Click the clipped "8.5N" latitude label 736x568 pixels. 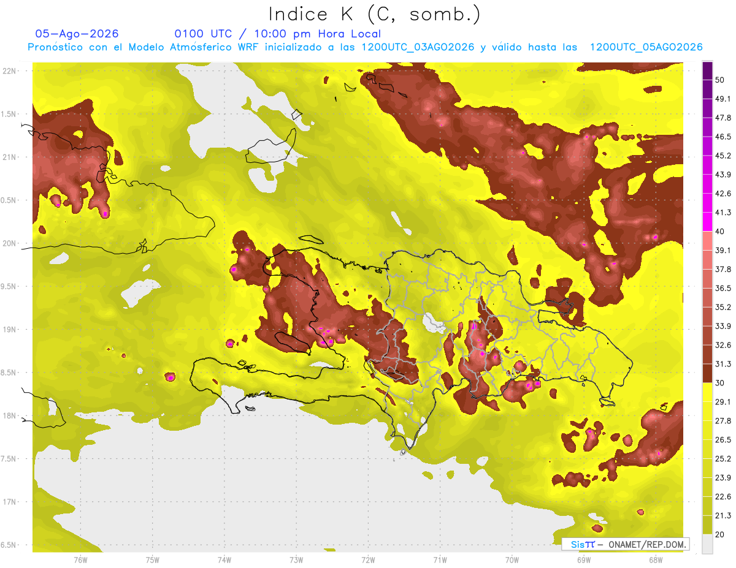[x=9, y=373]
